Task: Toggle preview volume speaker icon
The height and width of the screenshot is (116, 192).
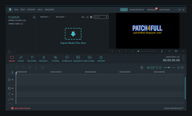Action: click(176, 51)
